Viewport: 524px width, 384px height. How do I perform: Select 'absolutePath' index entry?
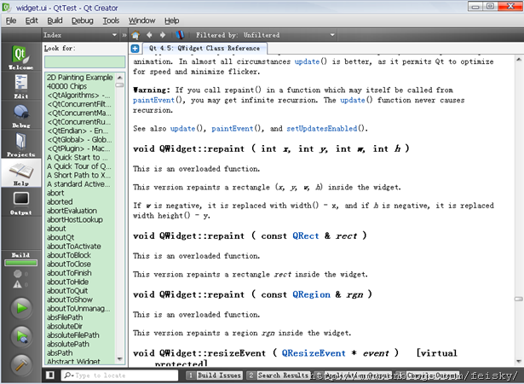(80, 344)
